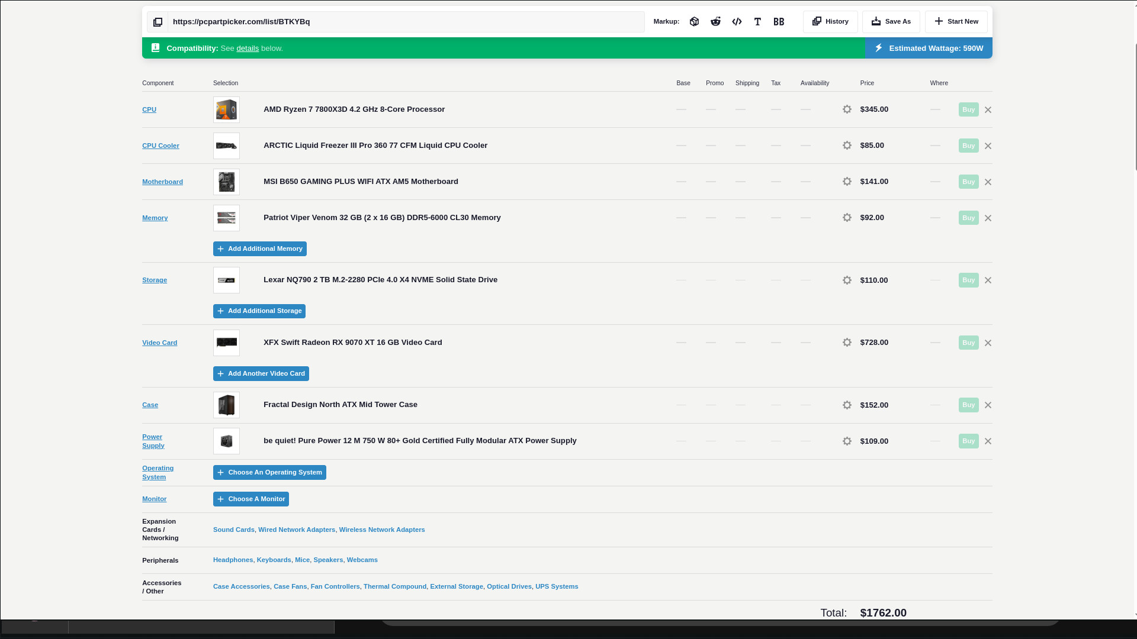The image size is (1137, 639).
Task: Buy the Lexar NQ790 storage drive
Action: click(x=968, y=280)
